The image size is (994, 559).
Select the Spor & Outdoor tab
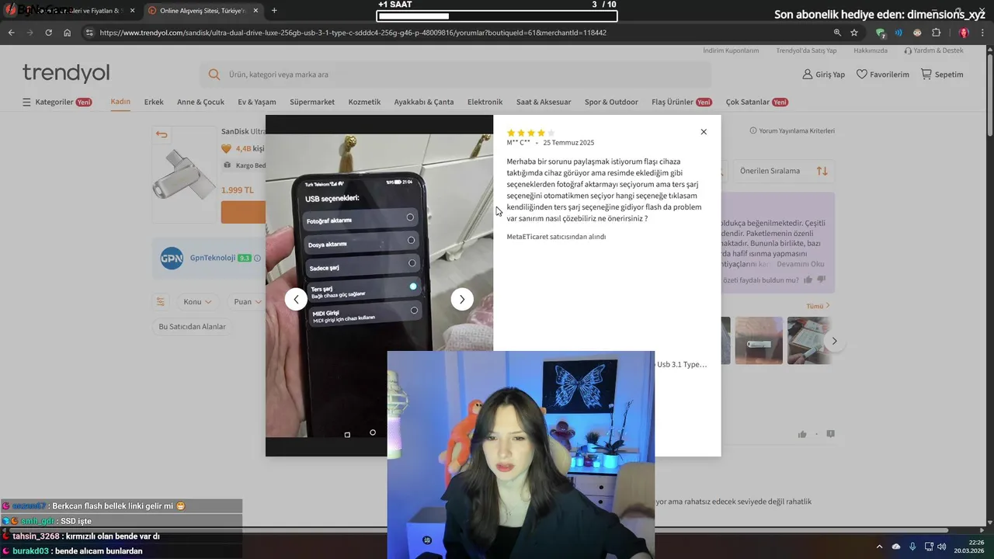click(x=611, y=102)
